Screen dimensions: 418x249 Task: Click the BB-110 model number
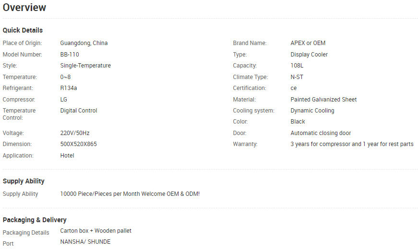(x=70, y=55)
